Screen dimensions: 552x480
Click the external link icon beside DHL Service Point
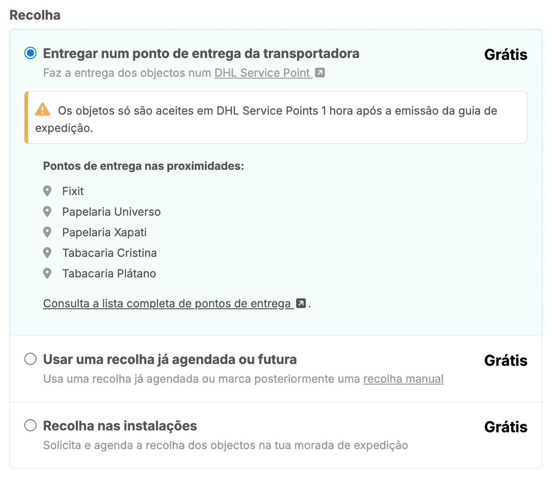point(320,73)
